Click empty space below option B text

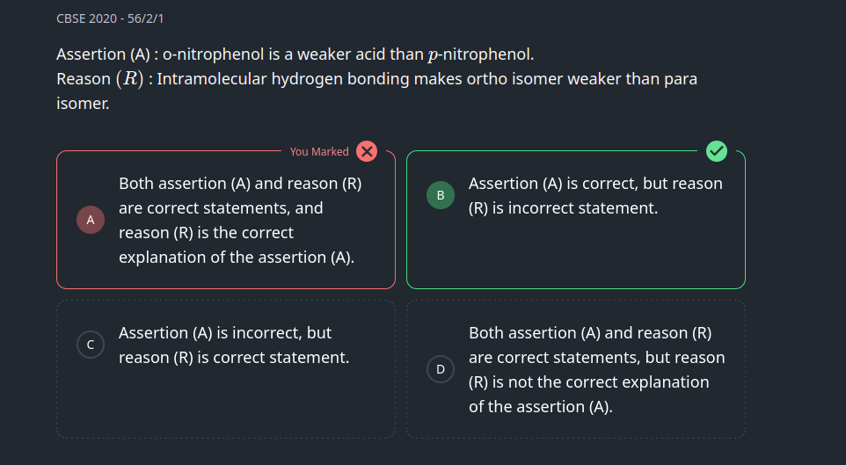pyautogui.click(x=575, y=255)
